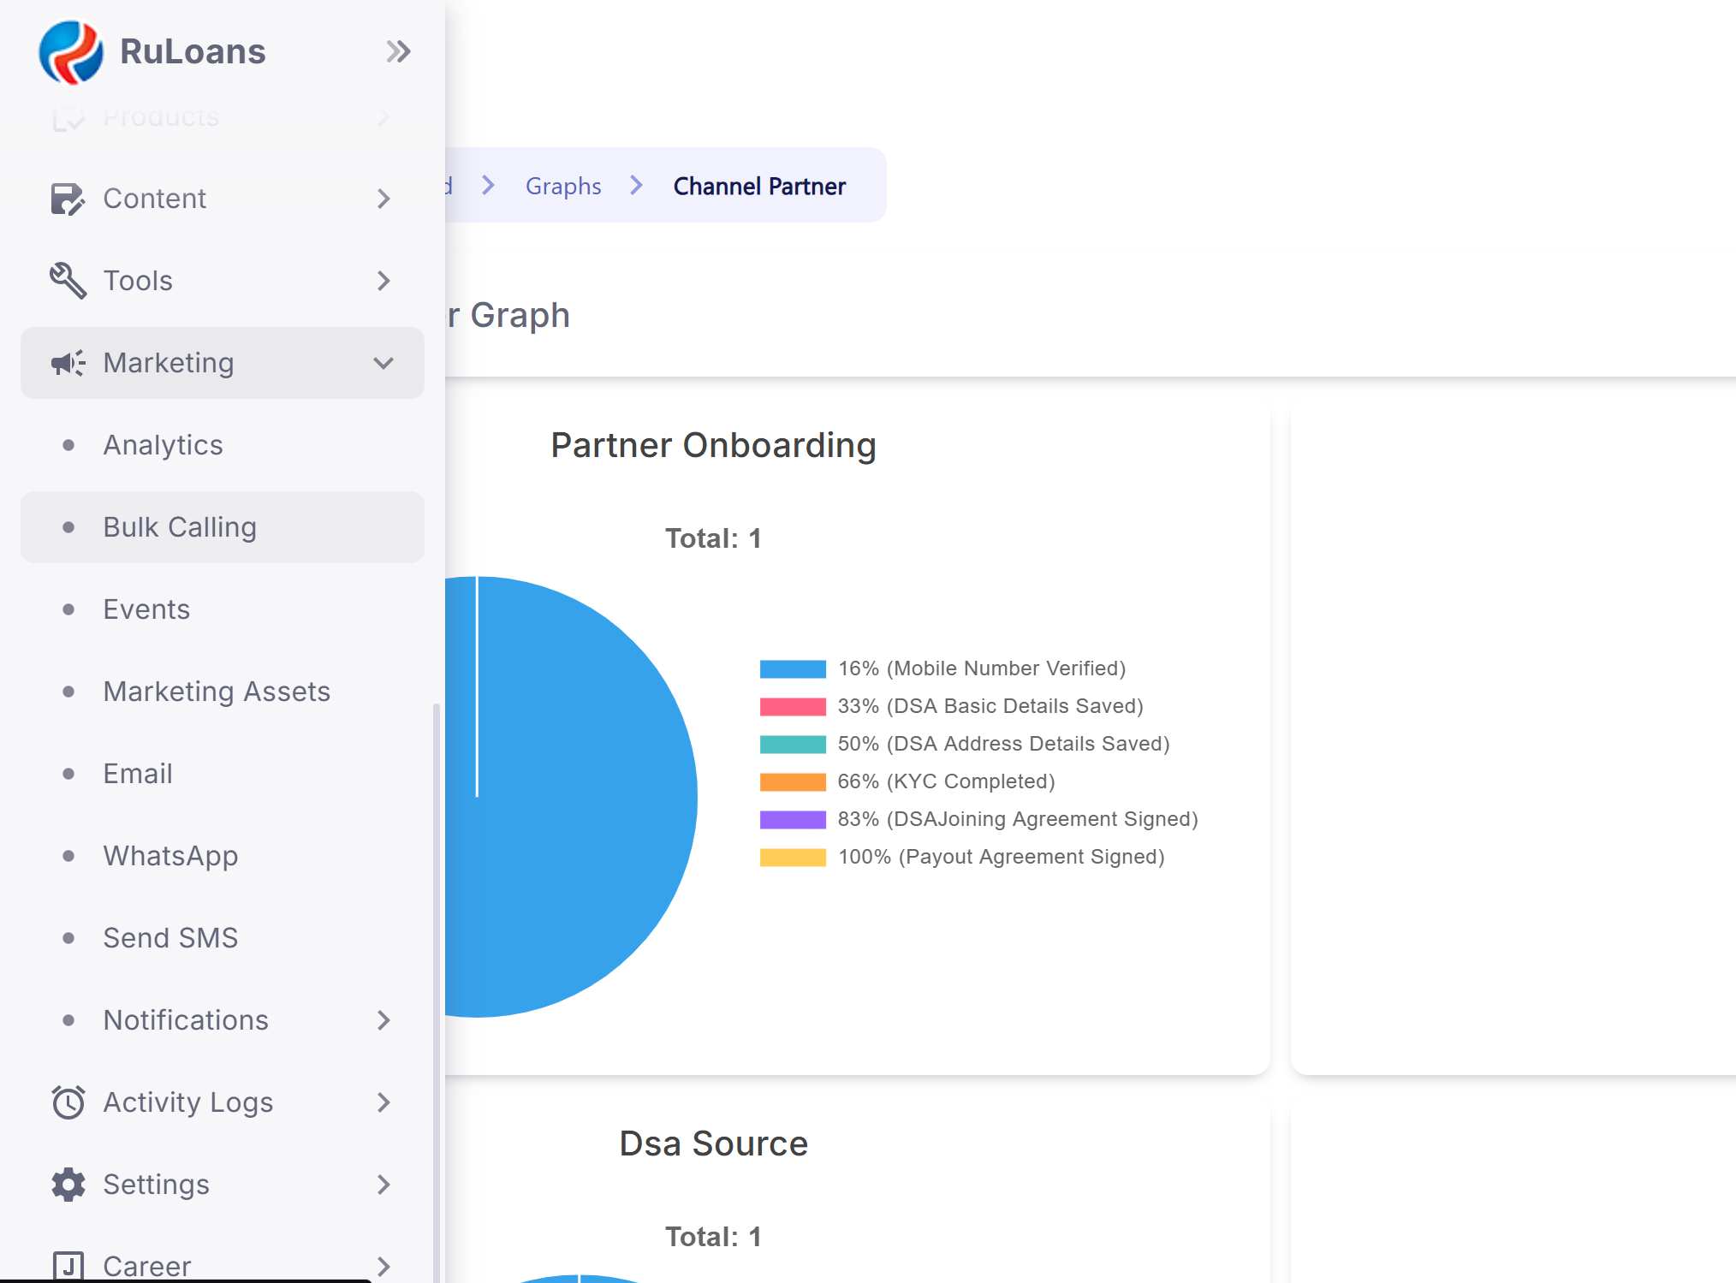
Task: Collapse sidebar with double-chevron icon
Action: point(398,52)
